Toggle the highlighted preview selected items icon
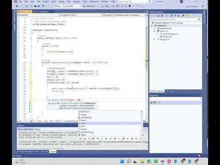 [x=187, y=16]
